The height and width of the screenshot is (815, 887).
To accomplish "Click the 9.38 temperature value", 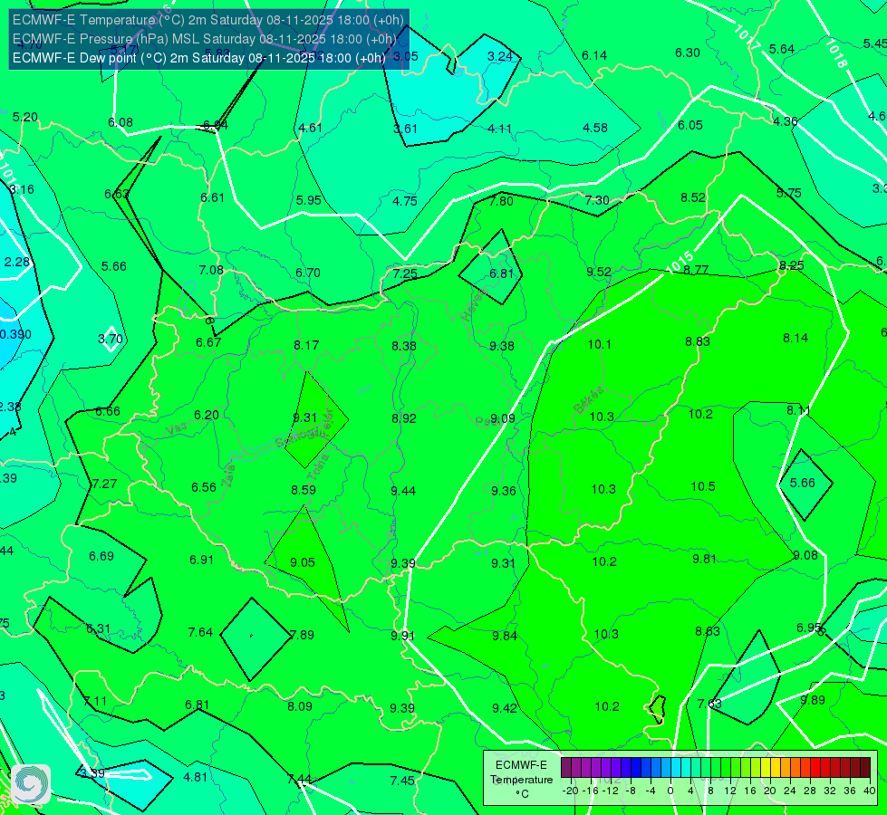I will pyautogui.click(x=502, y=346).
